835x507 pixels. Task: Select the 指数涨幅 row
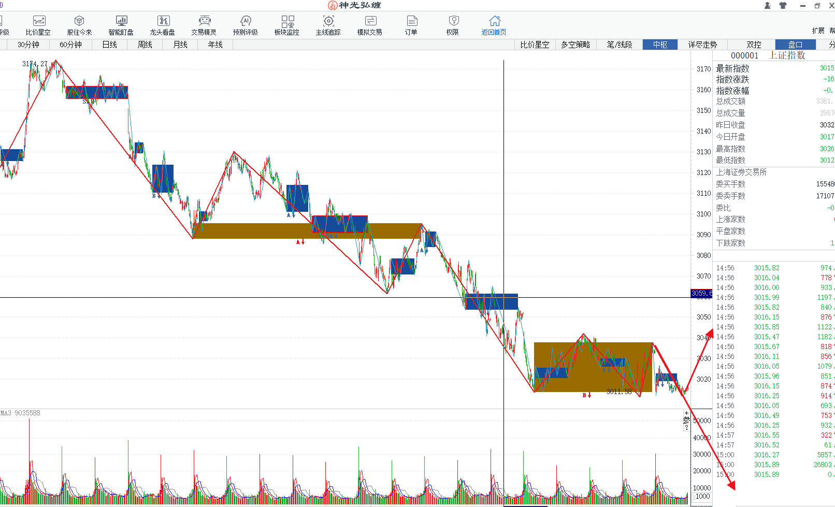(774, 91)
